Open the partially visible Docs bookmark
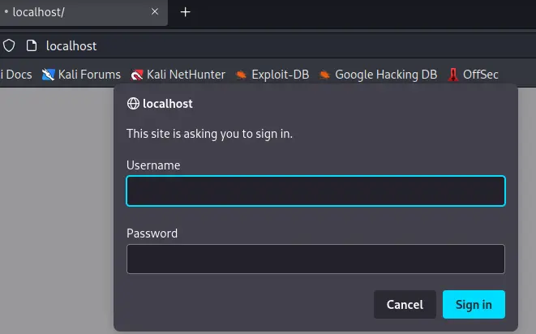The width and height of the screenshot is (536, 334). point(16,75)
